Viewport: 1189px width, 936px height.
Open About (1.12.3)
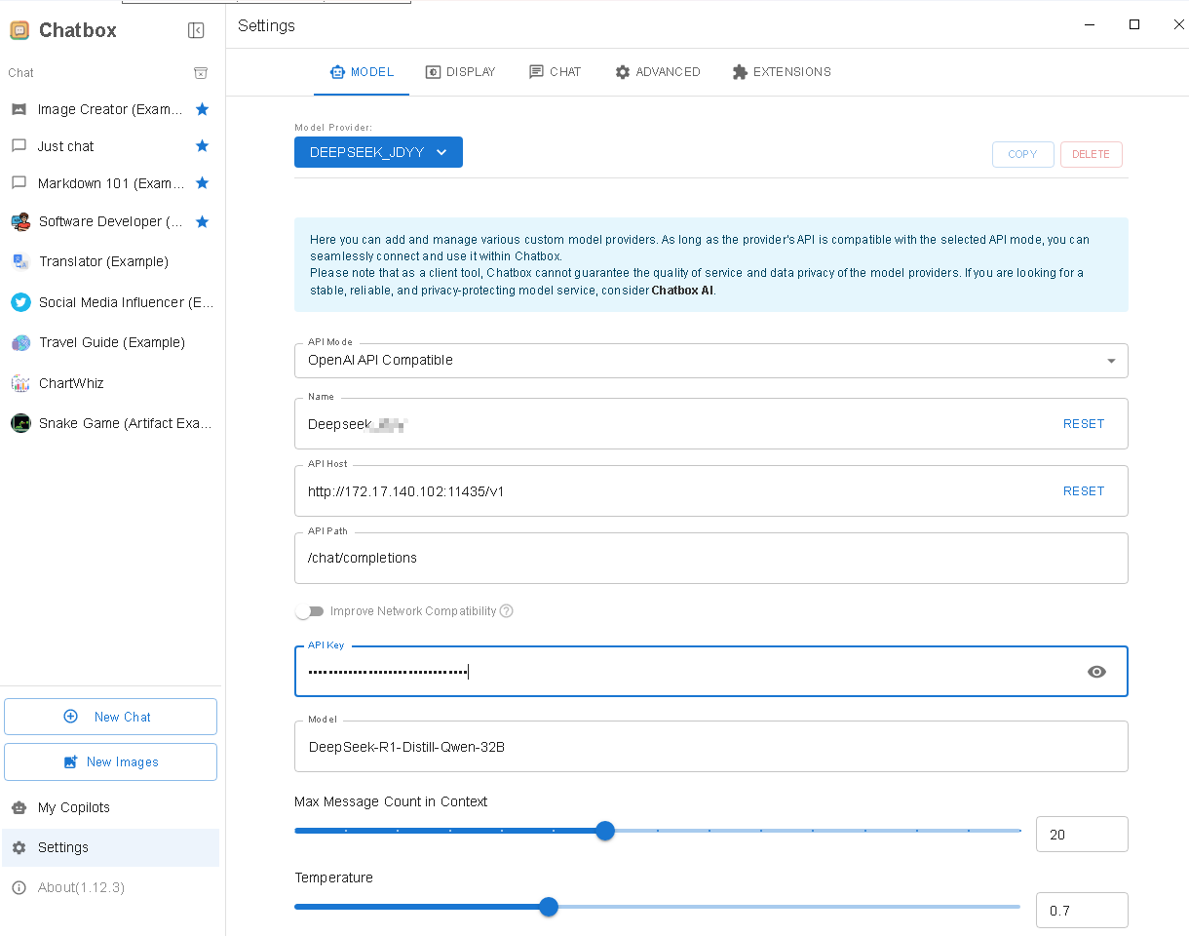(x=111, y=887)
